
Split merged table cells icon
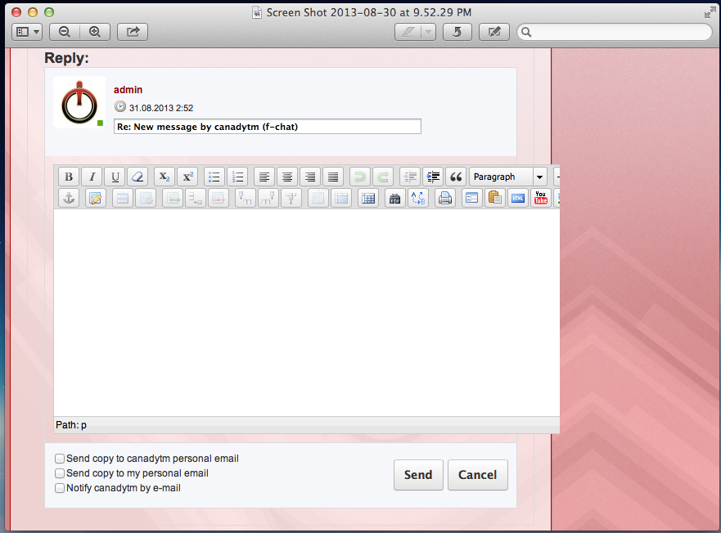coord(318,199)
